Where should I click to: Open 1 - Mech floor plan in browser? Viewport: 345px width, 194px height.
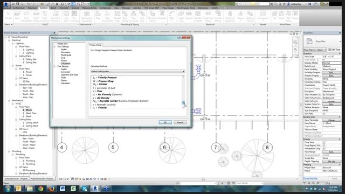point(27,110)
